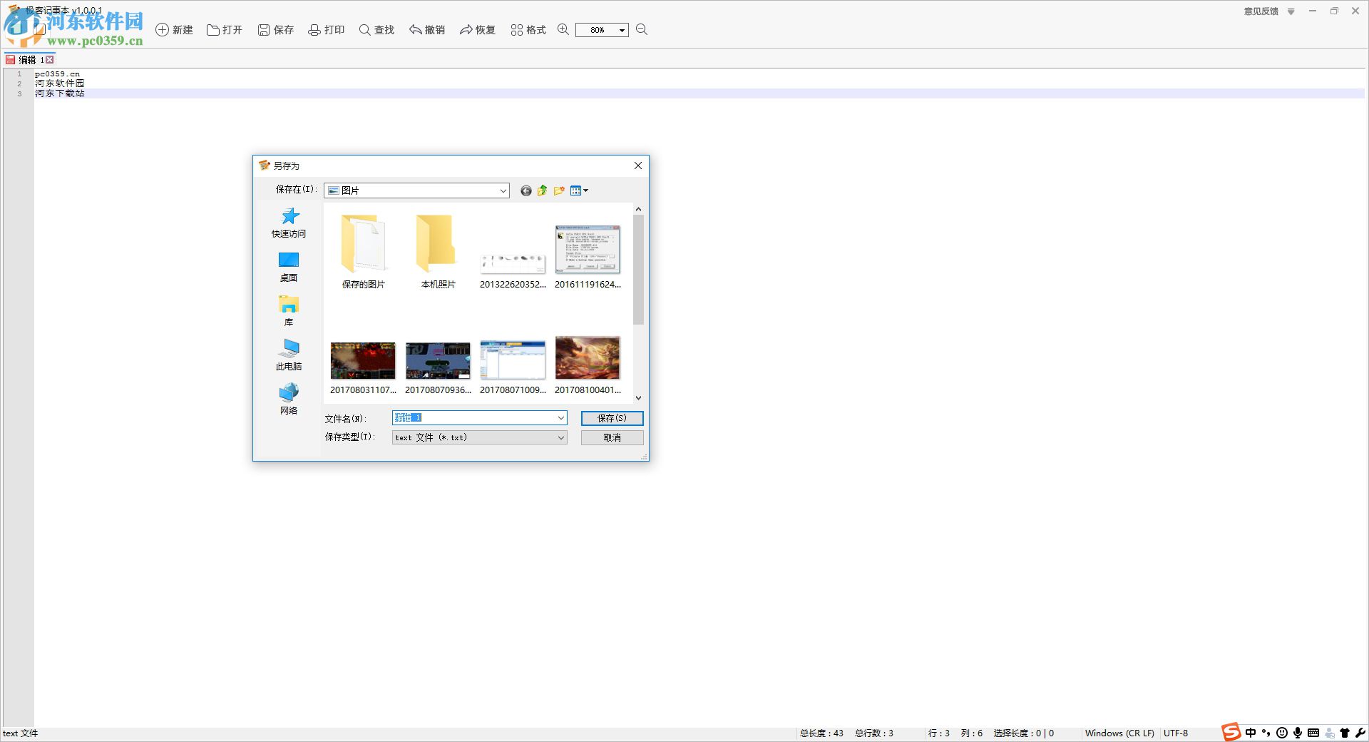This screenshot has height=742, width=1369.
Task: Go up one folder level
Action: tap(542, 190)
